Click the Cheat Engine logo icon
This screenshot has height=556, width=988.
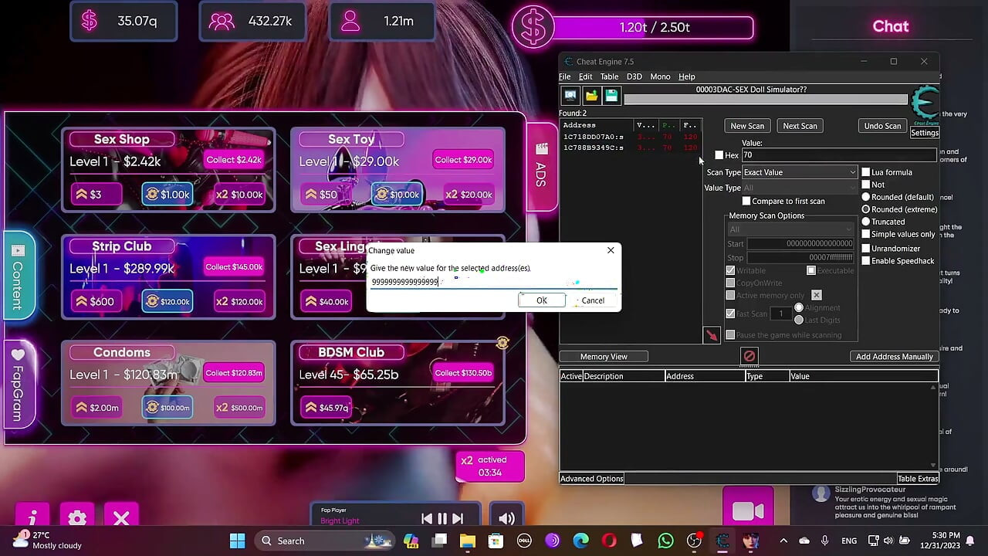click(925, 104)
